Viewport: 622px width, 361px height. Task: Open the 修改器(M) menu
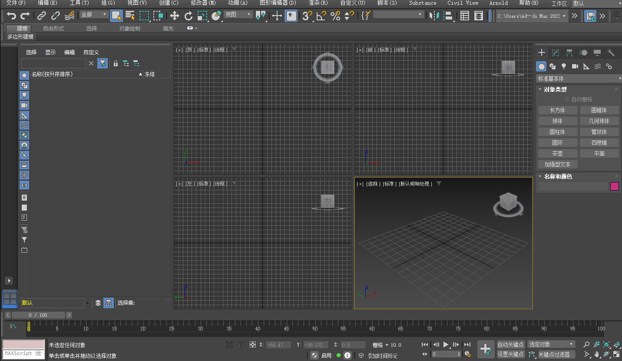[x=203, y=3]
